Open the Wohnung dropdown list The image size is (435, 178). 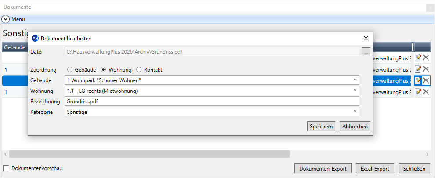tap(212, 91)
